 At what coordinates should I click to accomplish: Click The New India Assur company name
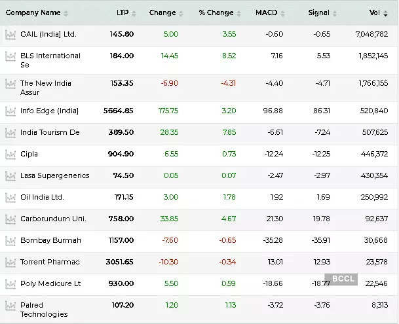click(45, 88)
